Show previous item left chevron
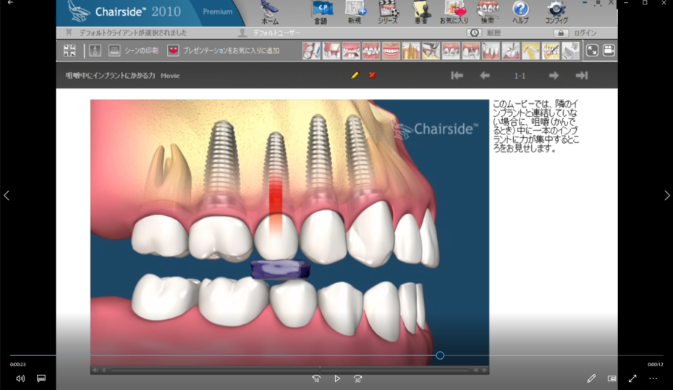 (x=7, y=196)
